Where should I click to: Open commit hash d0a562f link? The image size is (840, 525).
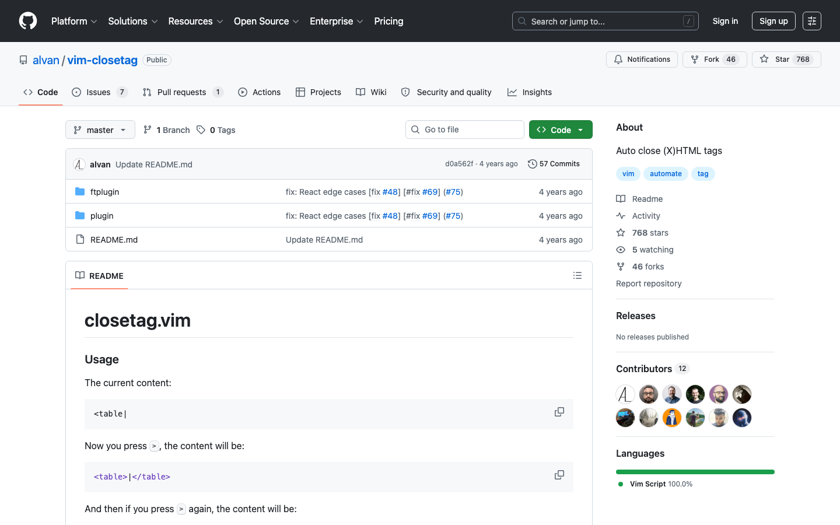click(x=459, y=164)
